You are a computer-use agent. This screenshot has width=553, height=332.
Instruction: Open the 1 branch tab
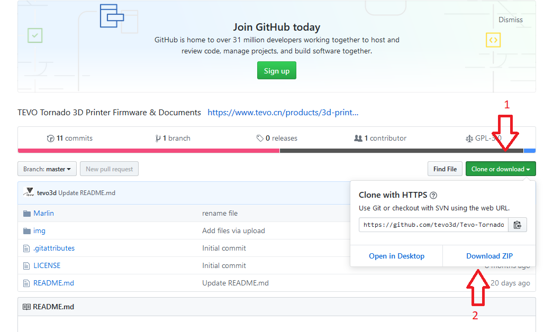[173, 139]
